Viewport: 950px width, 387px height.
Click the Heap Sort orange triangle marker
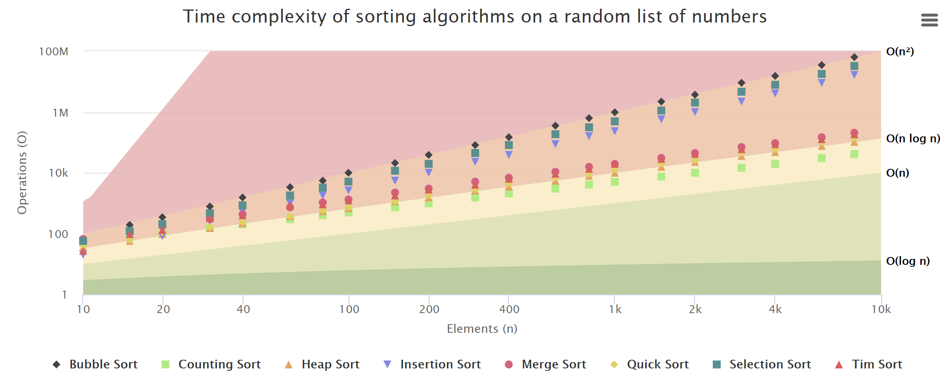(289, 364)
